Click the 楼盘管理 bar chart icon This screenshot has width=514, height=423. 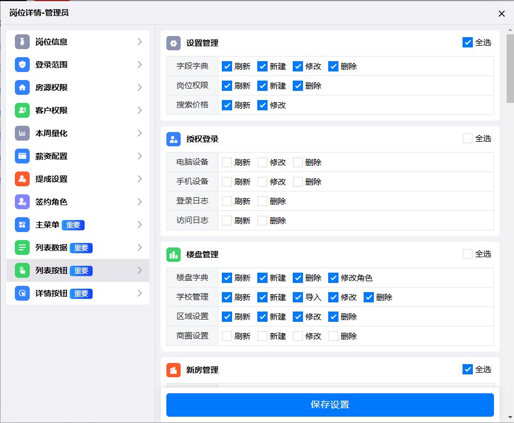click(173, 254)
